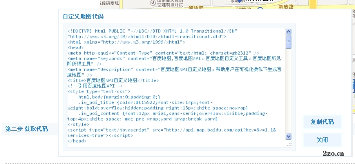Click the <!--引用百度地图API--> comment line
355x164 pixels.
click(95, 86)
